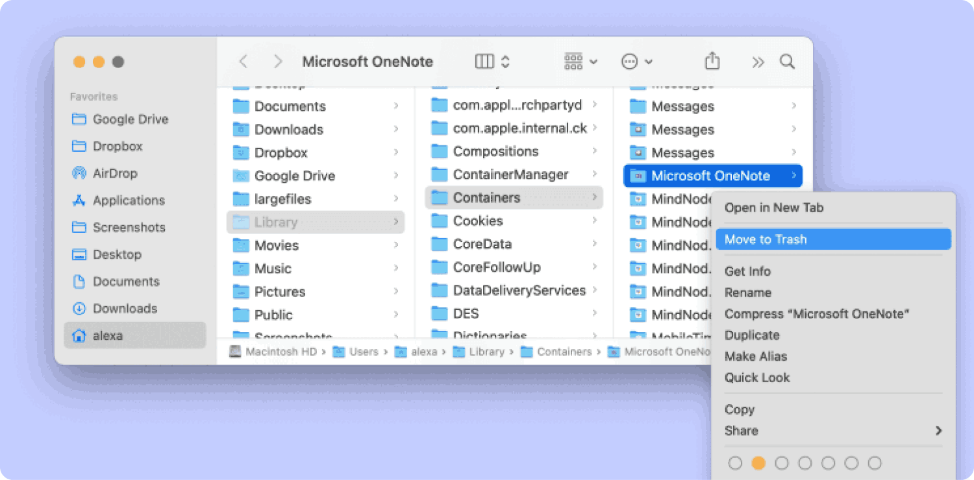Select the Documents folder in first column
The width and height of the screenshot is (974, 480).
click(x=316, y=106)
